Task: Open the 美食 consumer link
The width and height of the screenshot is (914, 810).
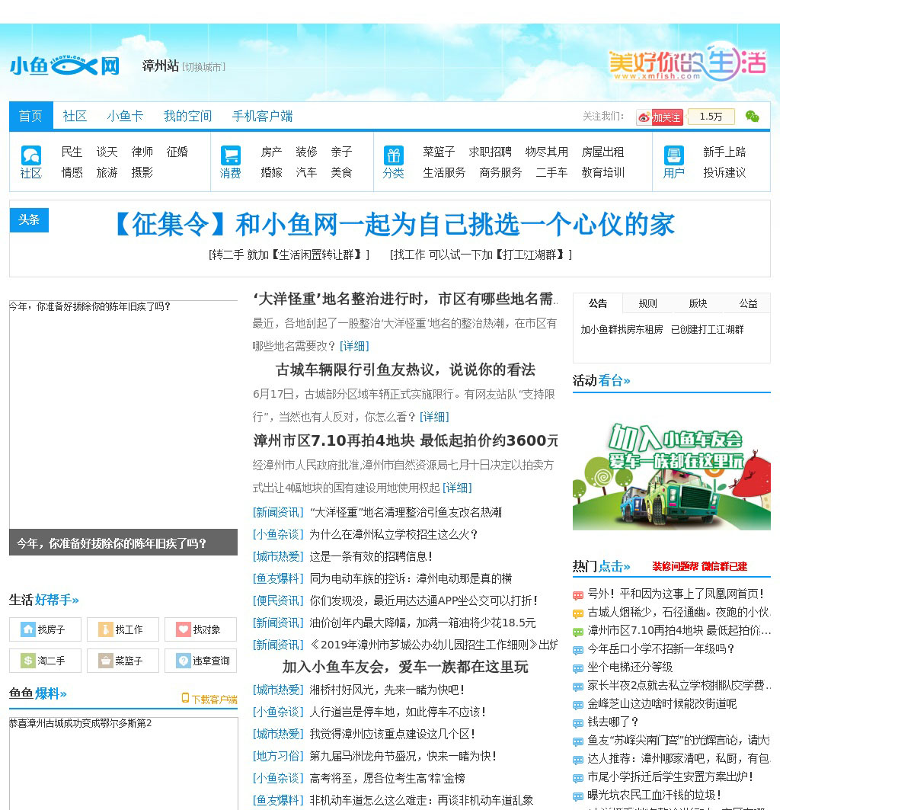Action: [341, 172]
